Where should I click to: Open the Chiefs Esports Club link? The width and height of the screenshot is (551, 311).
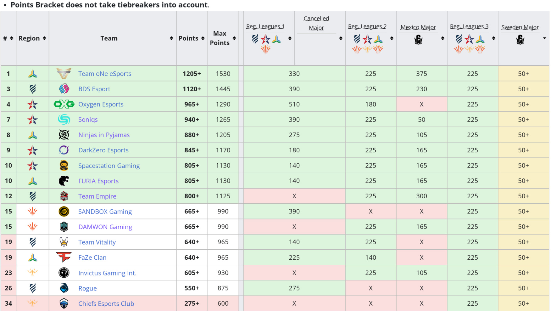[x=106, y=303]
